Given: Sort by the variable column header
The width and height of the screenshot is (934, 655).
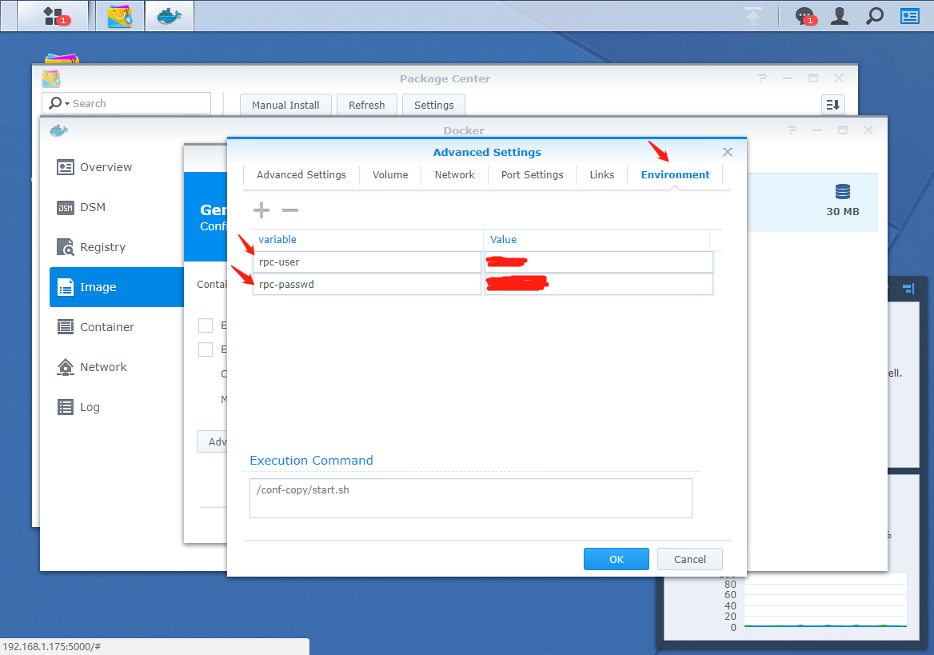Looking at the screenshot, I should pyautogui.click(x=367, y=240).
